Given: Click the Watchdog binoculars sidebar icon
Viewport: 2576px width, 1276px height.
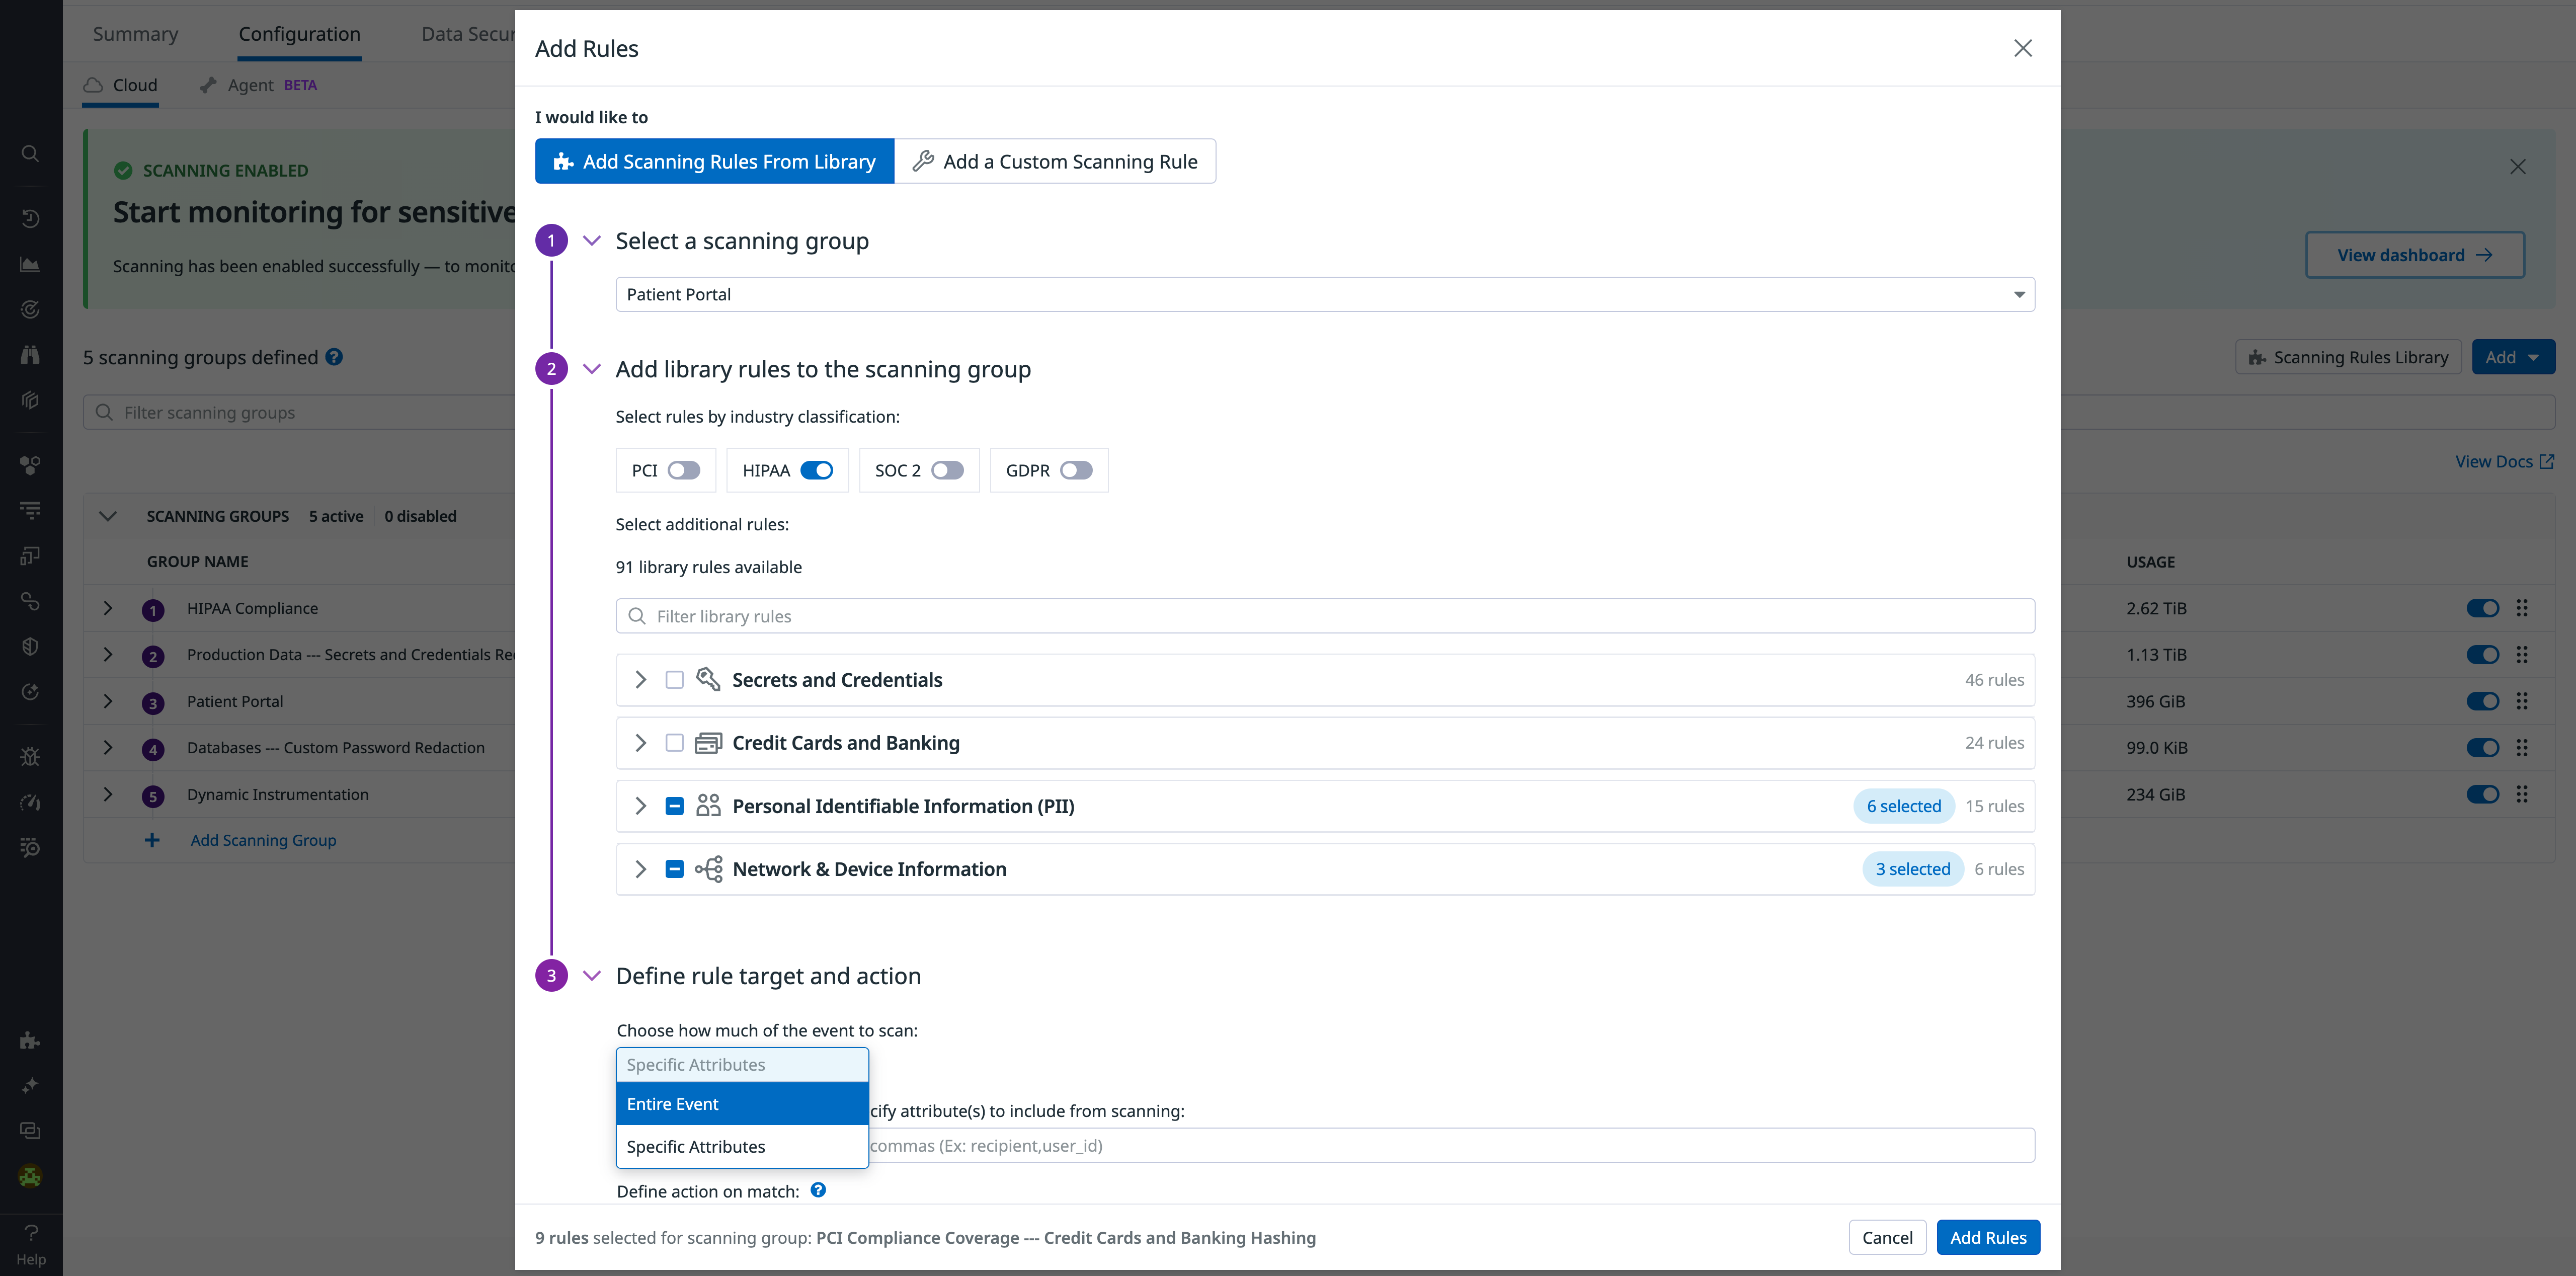Looking at the screenshot, I should [30, 354].
